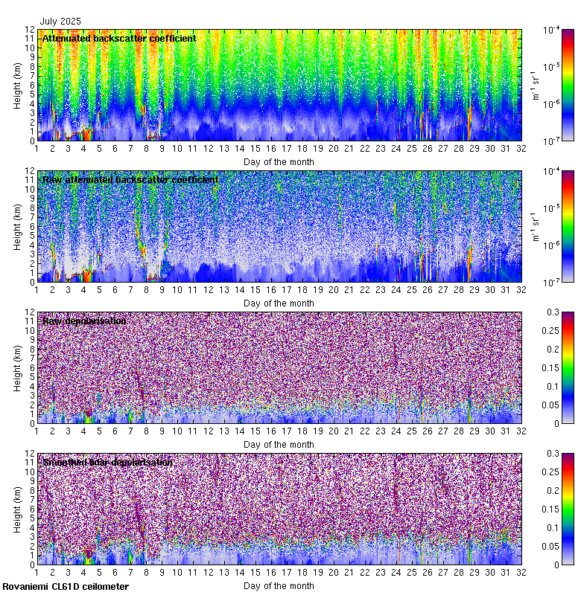Click the 0.15 tick label on bottom colorbar
Viewport: 581px width, 595px height.
[x=568, y=509]
